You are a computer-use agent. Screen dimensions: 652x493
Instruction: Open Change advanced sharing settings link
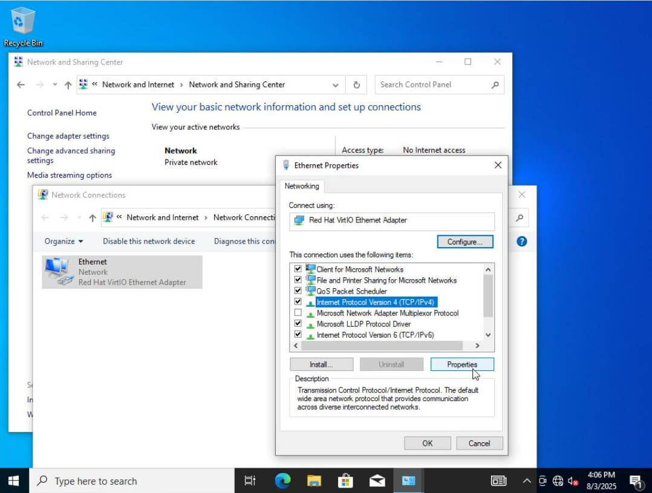pos(71,155)
